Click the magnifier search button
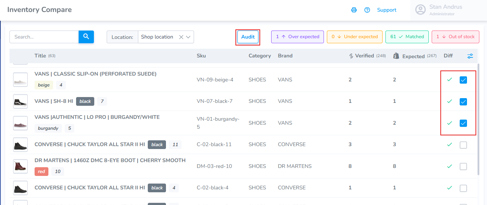Viewport: 487px width, 205px height. (86, 37)
